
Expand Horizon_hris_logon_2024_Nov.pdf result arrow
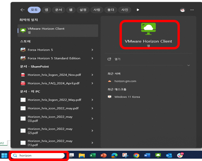[x=92, y=75]
